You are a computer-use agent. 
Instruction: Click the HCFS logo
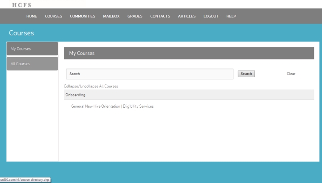21,4
